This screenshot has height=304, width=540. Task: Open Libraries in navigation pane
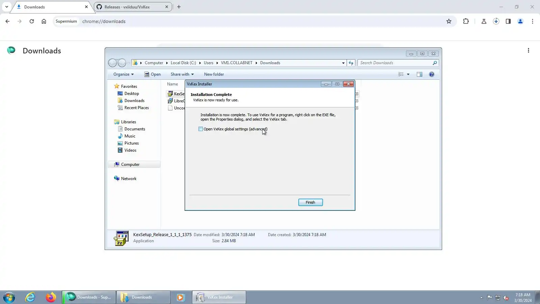point(129,122)
